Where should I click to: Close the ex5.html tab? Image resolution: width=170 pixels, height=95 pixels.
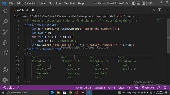pyautogui.click(x=33, y=10)
